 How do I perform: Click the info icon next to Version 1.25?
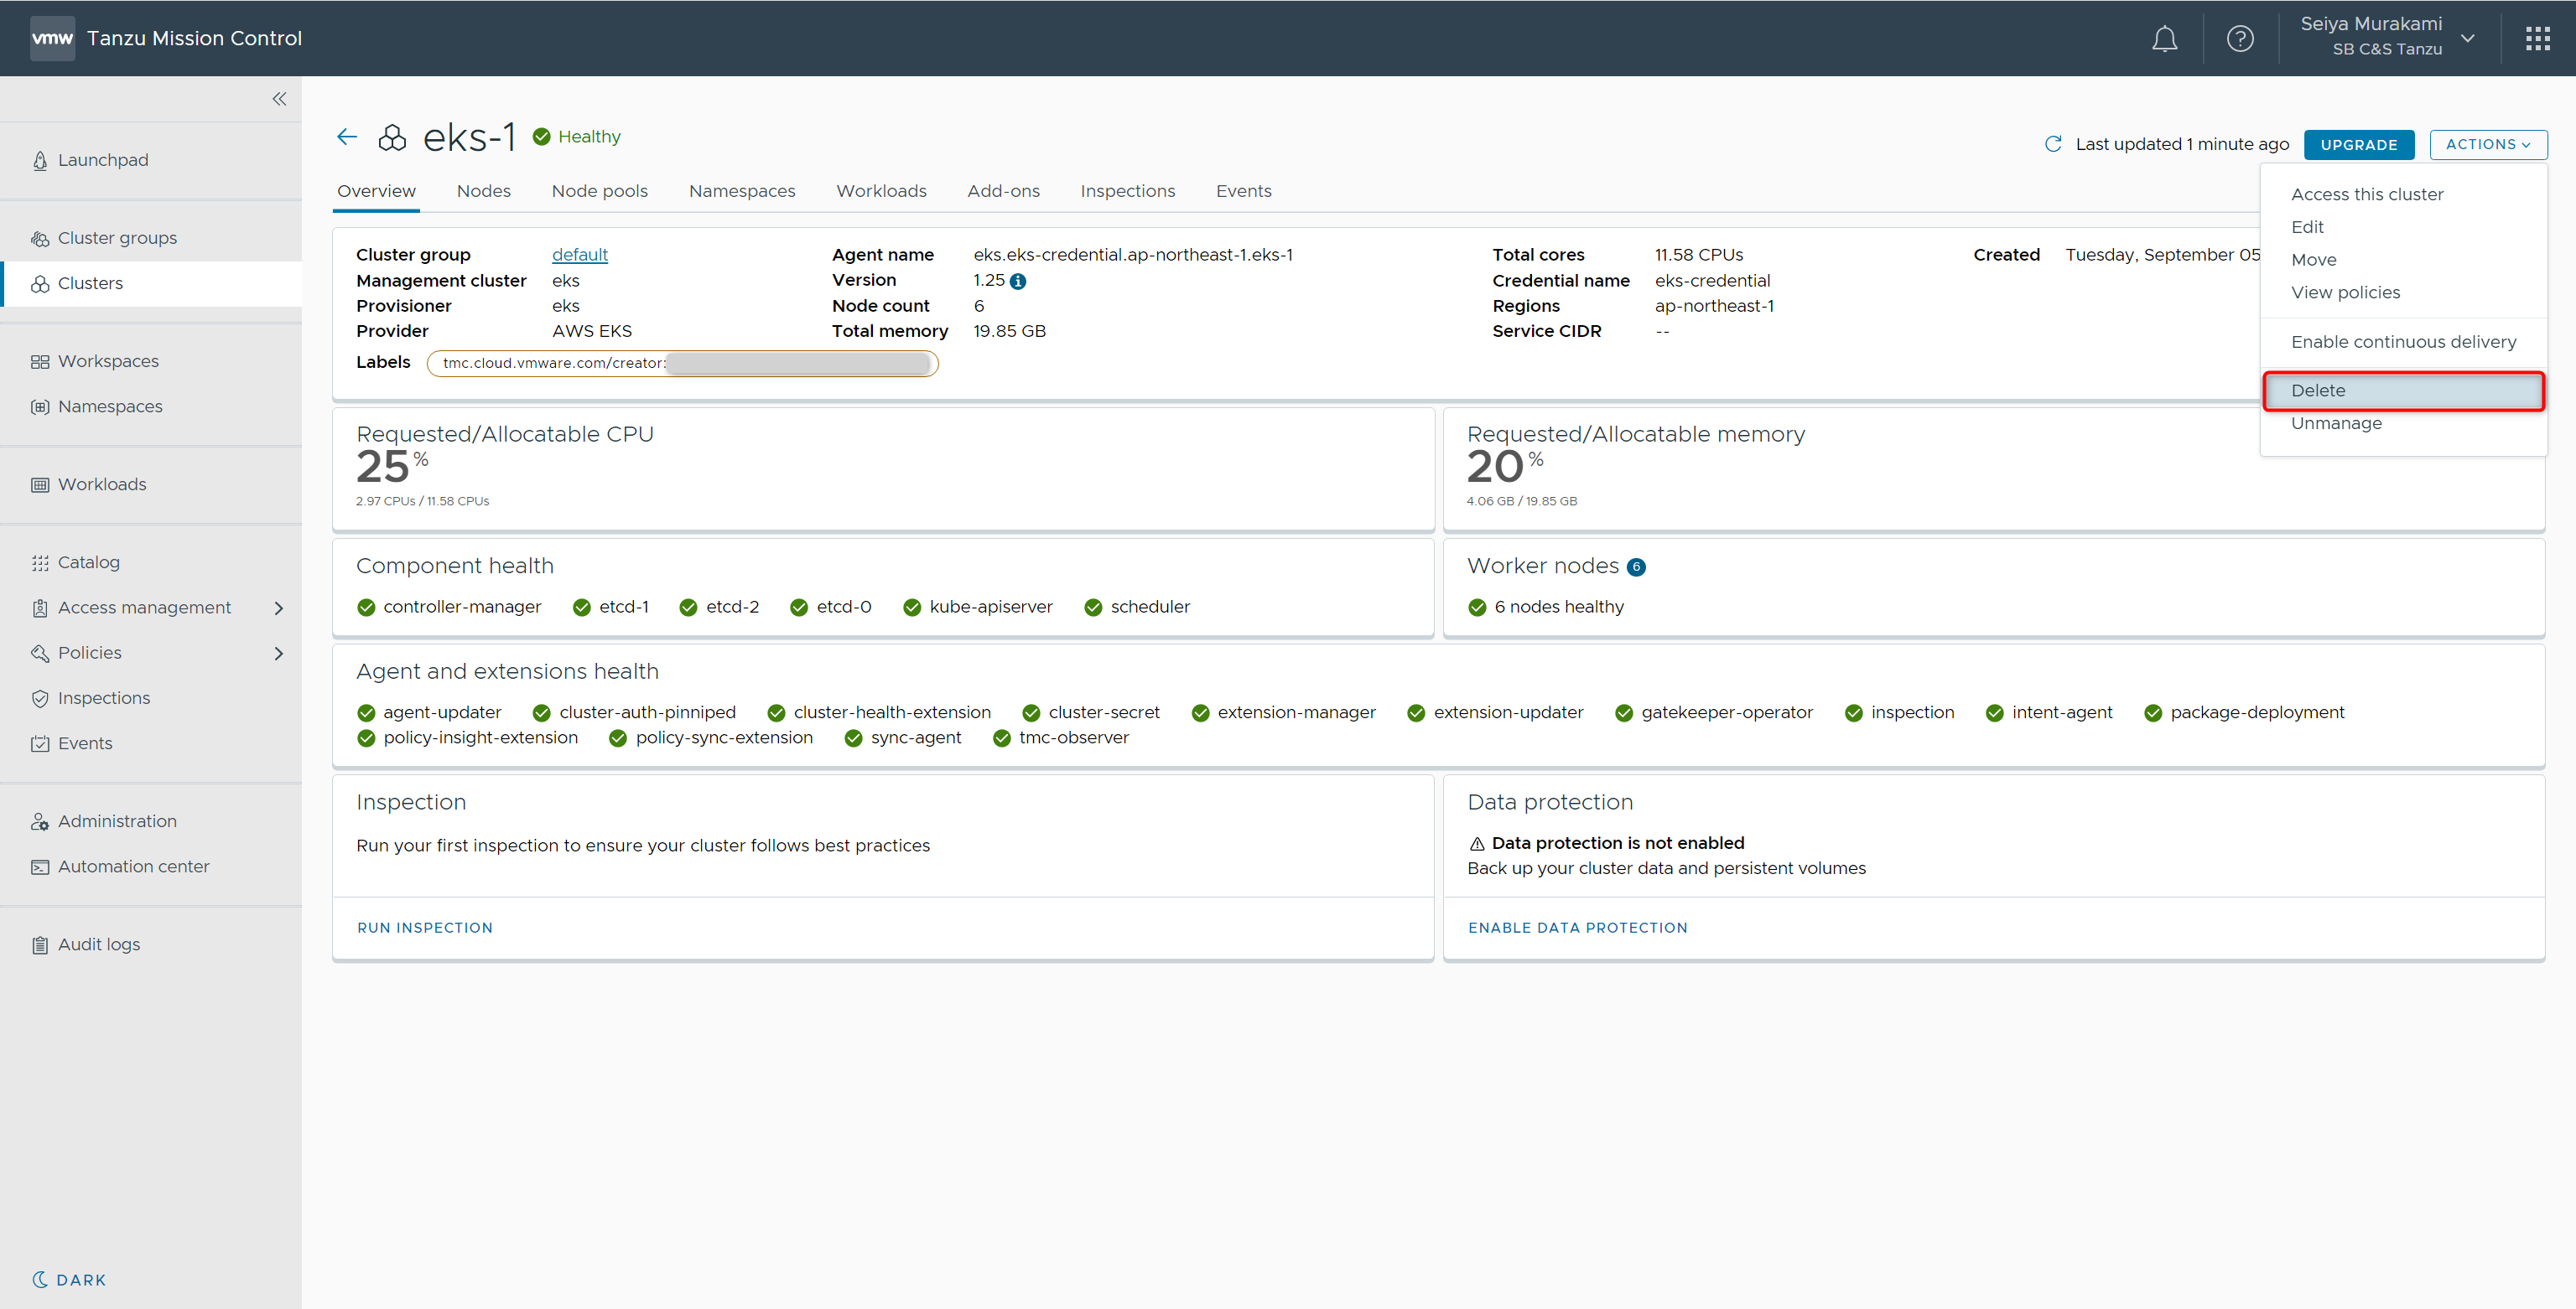click(1018, 282)
